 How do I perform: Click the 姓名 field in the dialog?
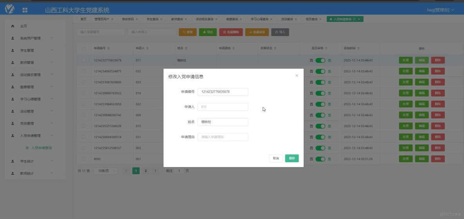click(223, 122)
